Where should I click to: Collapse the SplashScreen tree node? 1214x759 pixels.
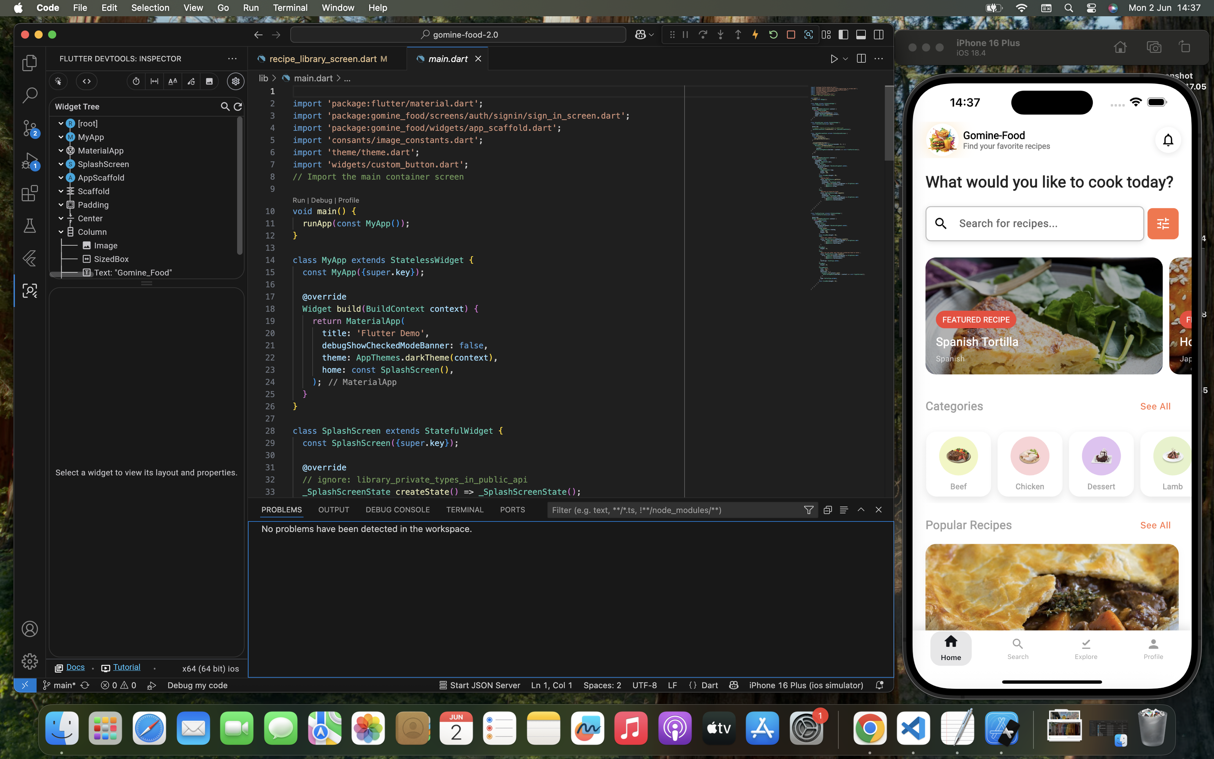(61, 164)
